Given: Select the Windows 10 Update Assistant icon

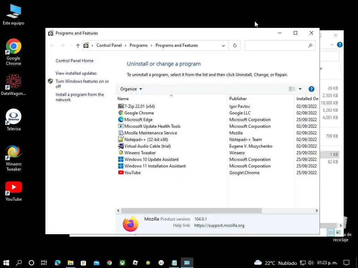Looking at the screenshot, I should point(121,159).
